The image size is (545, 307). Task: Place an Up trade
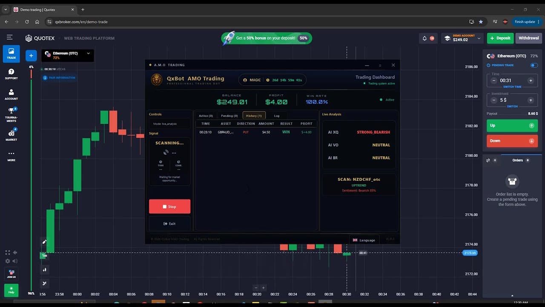(x=512, y=126)
